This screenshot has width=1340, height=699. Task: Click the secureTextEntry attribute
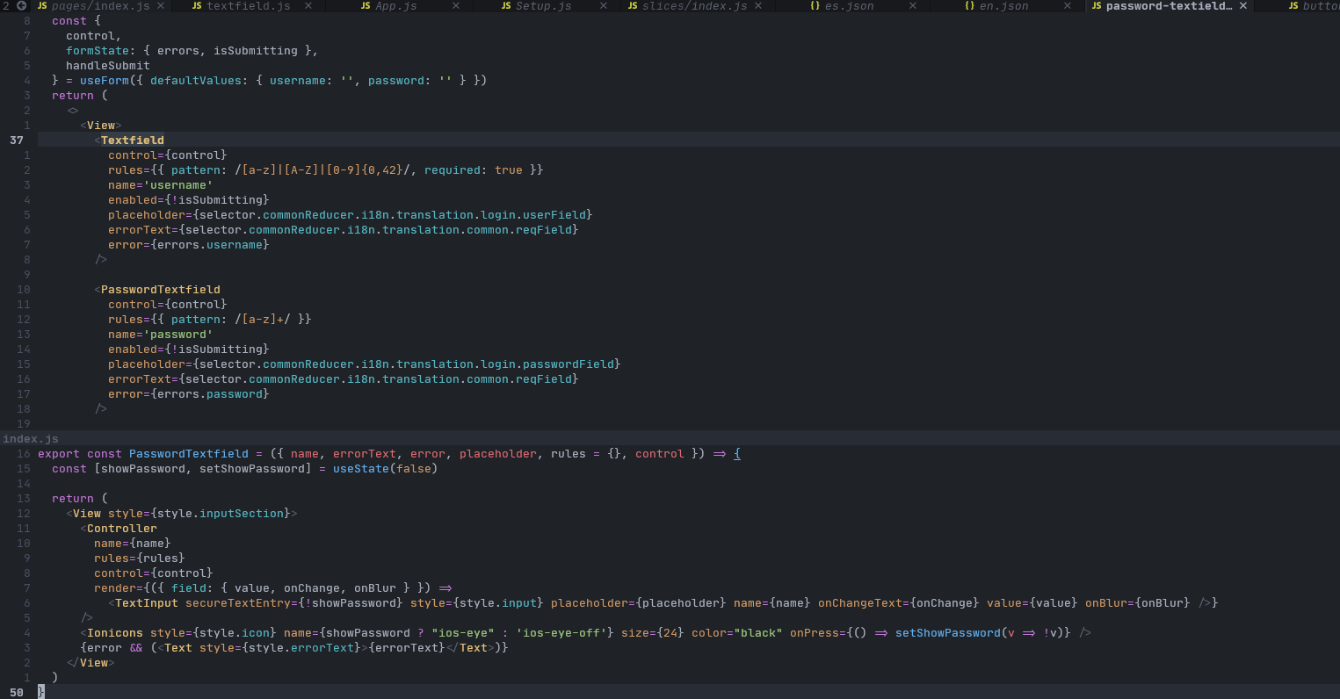coord(294,602)
